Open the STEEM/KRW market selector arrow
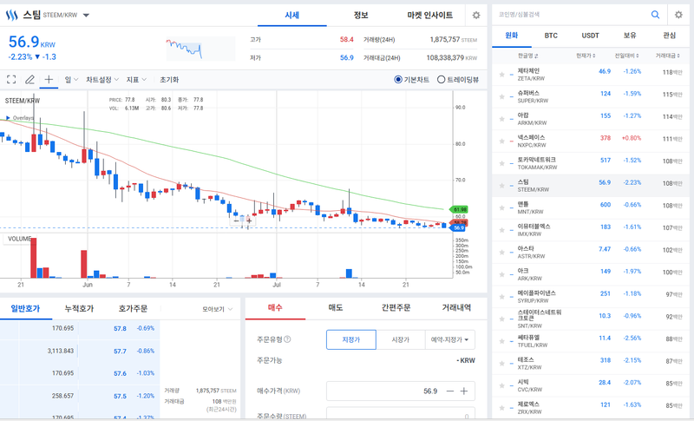The height and width of the screenshot is (421, 694). (86, 15)
